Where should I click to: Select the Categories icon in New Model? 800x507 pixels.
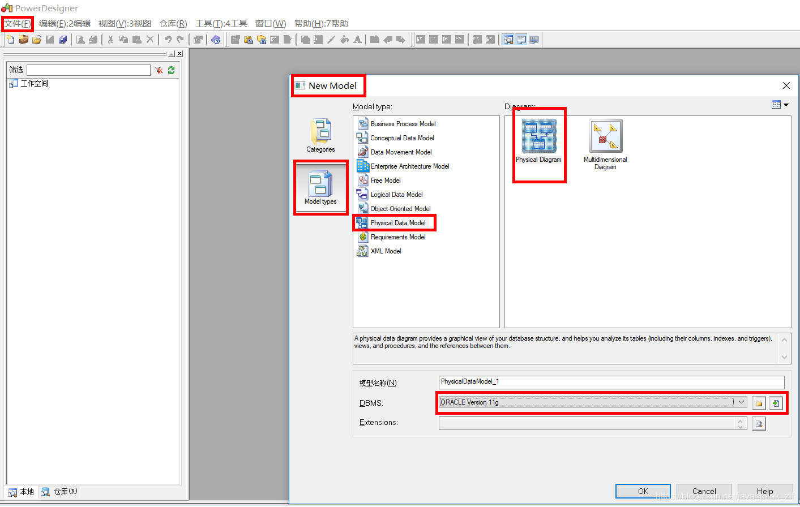[x=320, y=135]
